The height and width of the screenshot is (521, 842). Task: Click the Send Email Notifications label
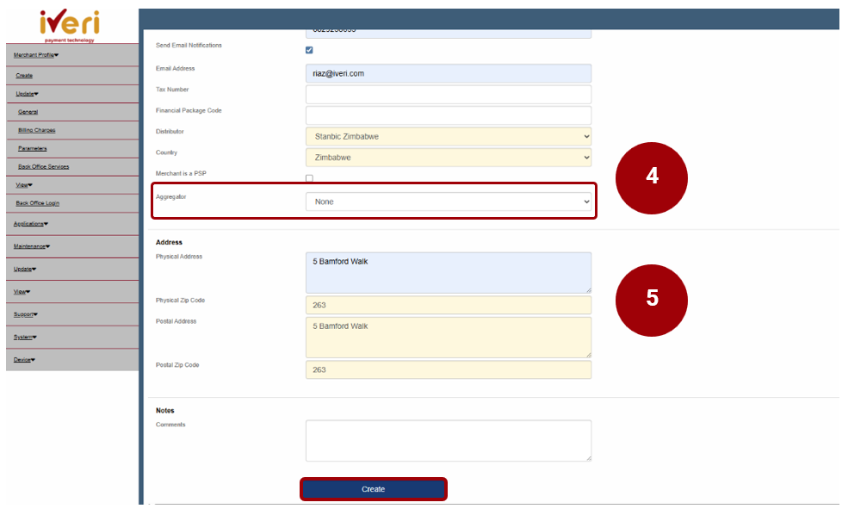click(x=189, y=45)
